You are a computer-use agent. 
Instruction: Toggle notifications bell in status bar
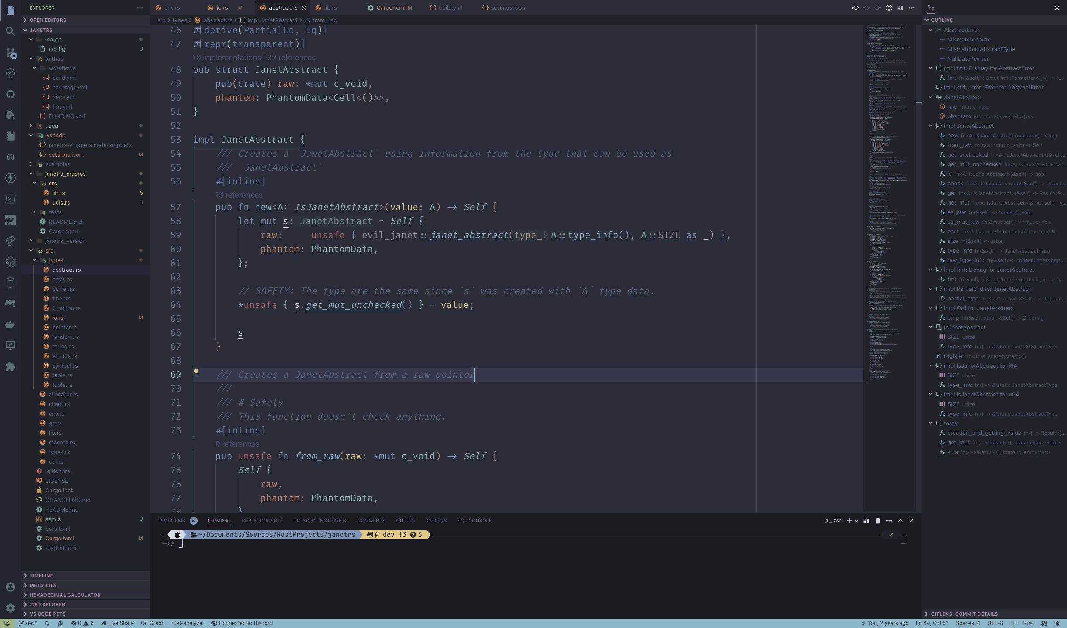(x=1057, y=623)
